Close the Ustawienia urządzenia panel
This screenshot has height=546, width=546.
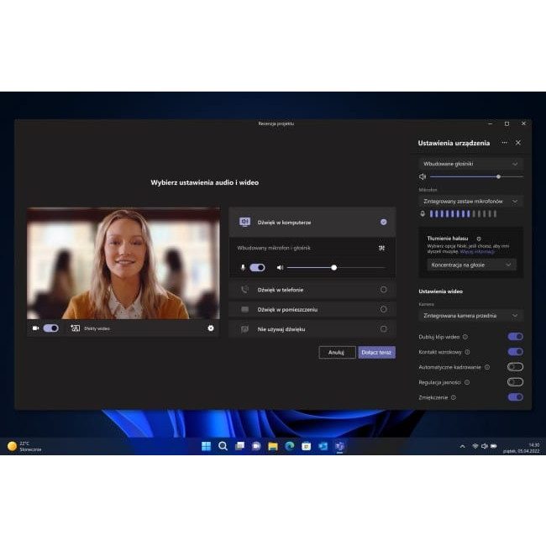pos(518,143)
